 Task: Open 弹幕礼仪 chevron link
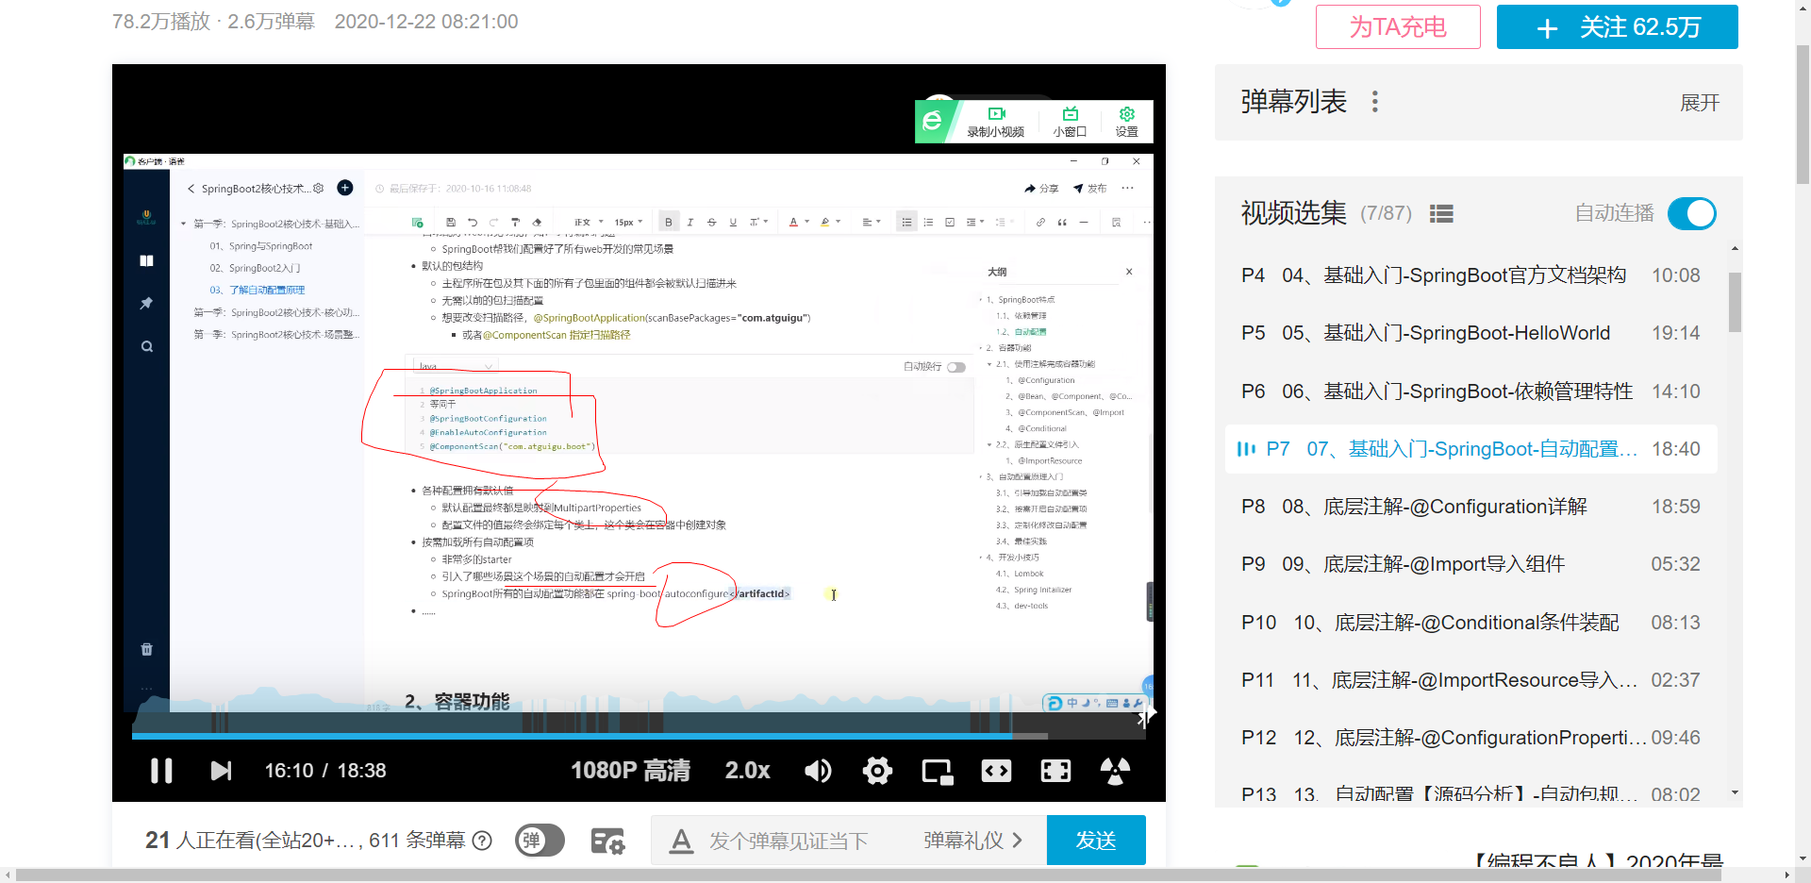pyautogui.click(x=972, y=841)
